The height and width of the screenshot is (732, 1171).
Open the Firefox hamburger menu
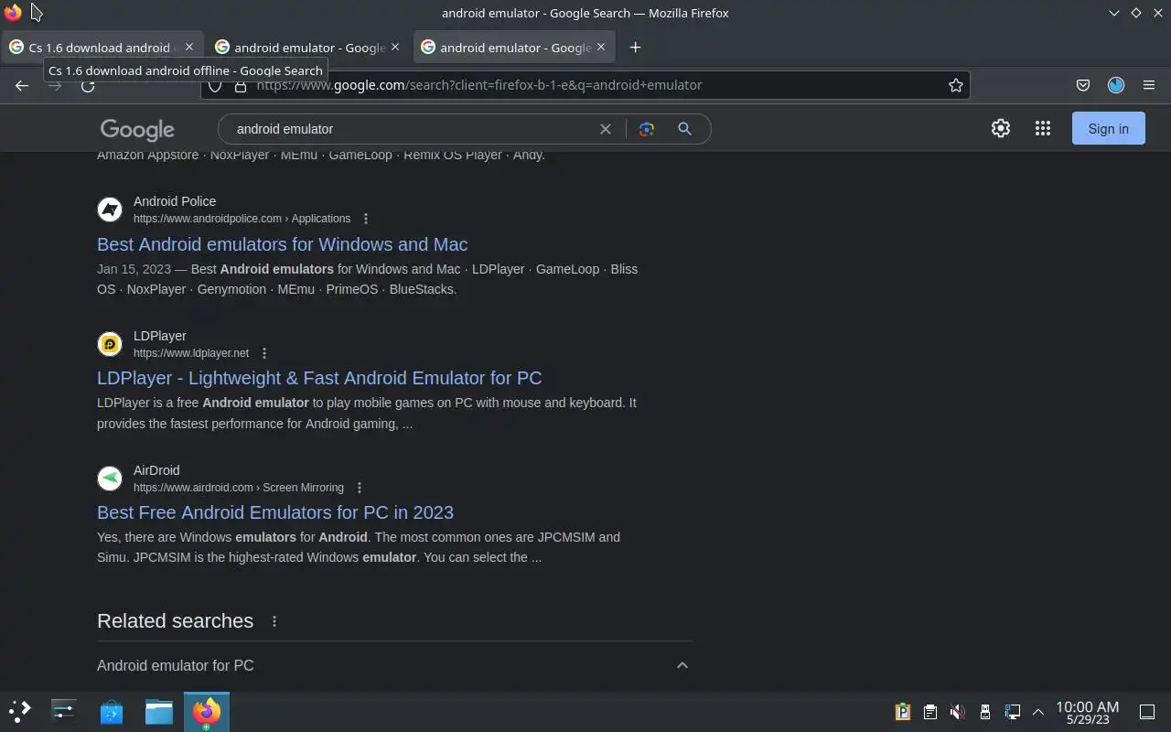click(x=1149, y=85)
